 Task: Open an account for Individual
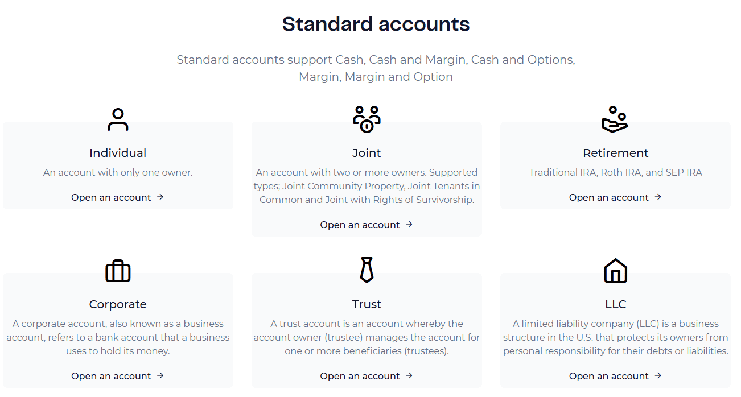tap(111, 197)
